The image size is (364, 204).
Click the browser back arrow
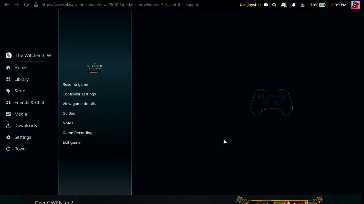7,5
